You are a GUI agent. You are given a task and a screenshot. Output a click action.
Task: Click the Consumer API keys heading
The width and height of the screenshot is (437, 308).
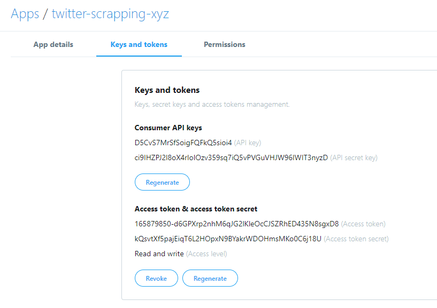tap(168, 128)
